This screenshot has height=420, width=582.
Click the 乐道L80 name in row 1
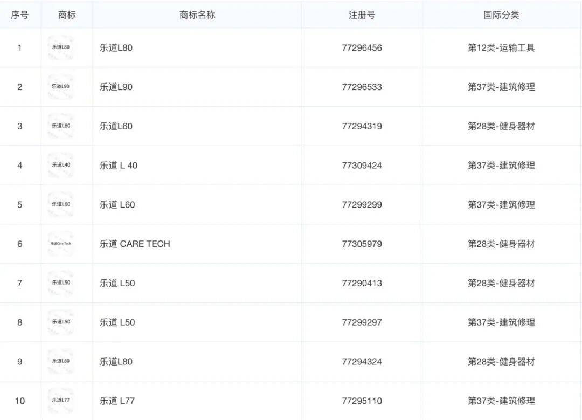tap(116, 47)
